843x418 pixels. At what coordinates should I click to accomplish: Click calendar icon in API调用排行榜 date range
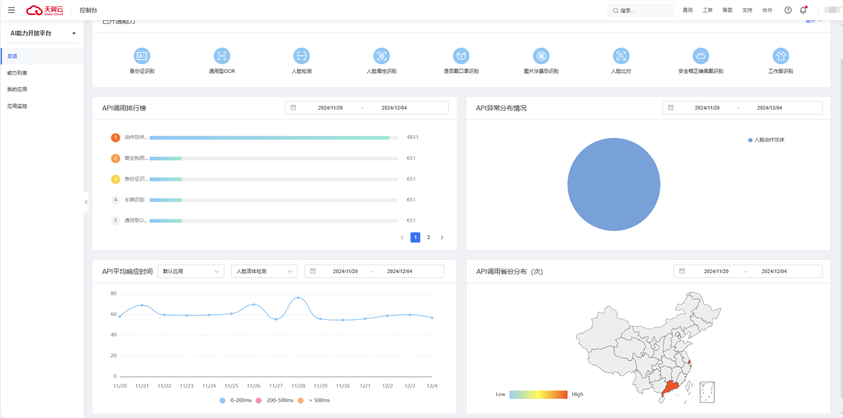point(293,108)
